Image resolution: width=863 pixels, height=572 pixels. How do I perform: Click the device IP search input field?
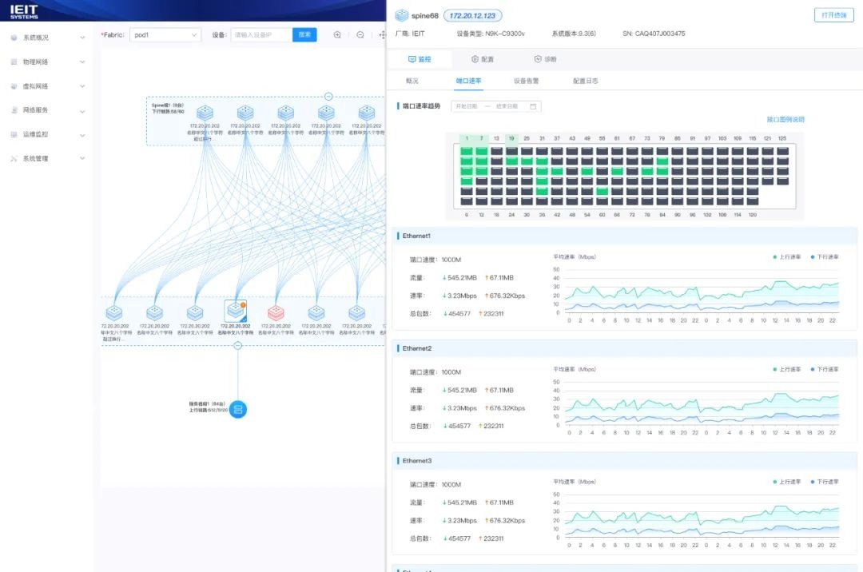pos(260,35)
